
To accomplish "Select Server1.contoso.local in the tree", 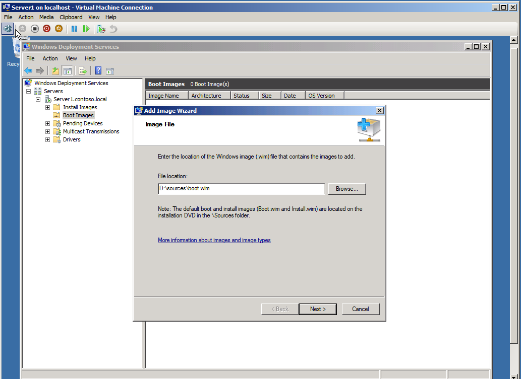I will pyautogui.click(x=80, y=99).
